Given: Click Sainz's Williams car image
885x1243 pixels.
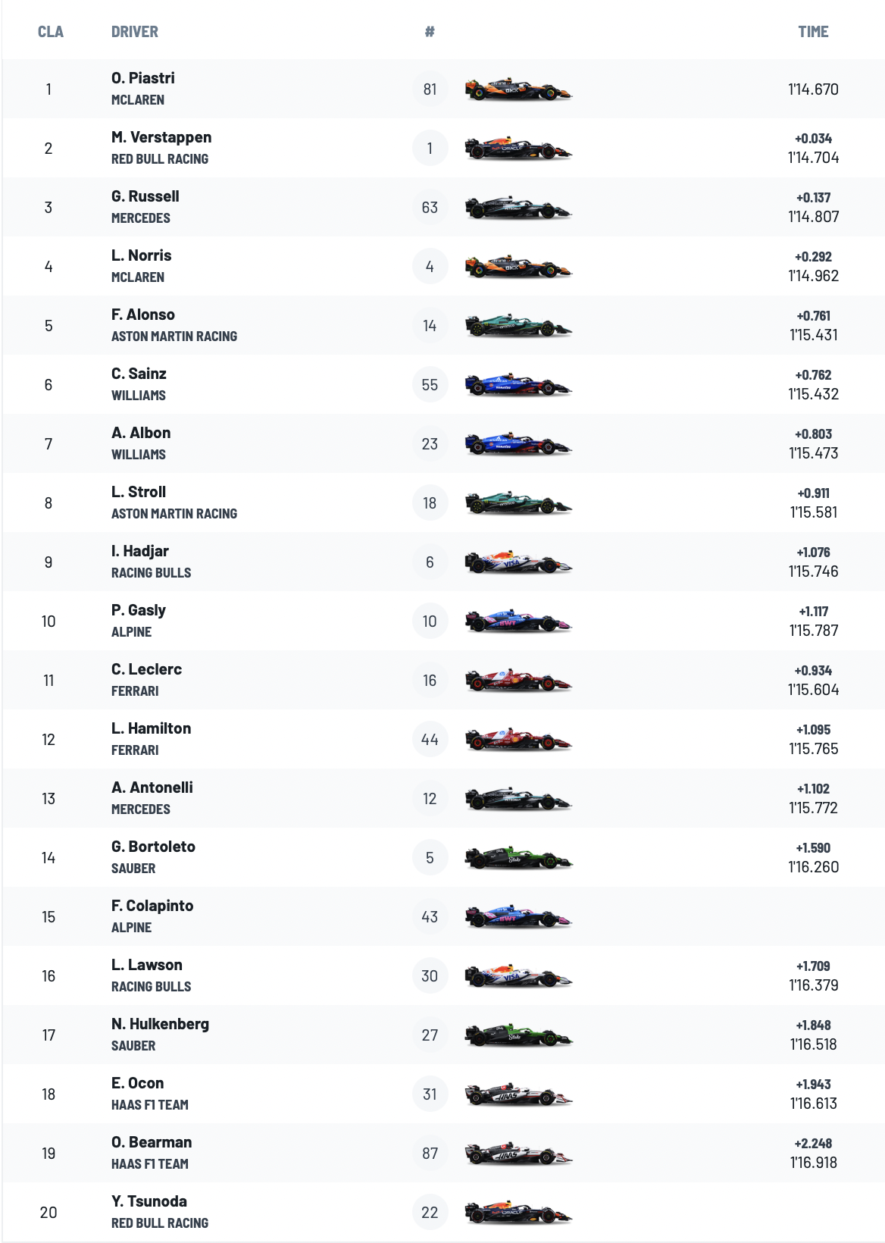Looking at the screenshot, I should [518, 385].
